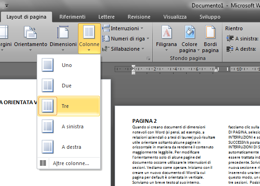The height and width of the screenshot is (186, 260).
Task: Pick the Due two-column layout icon
Action: (x=47, y=86)
